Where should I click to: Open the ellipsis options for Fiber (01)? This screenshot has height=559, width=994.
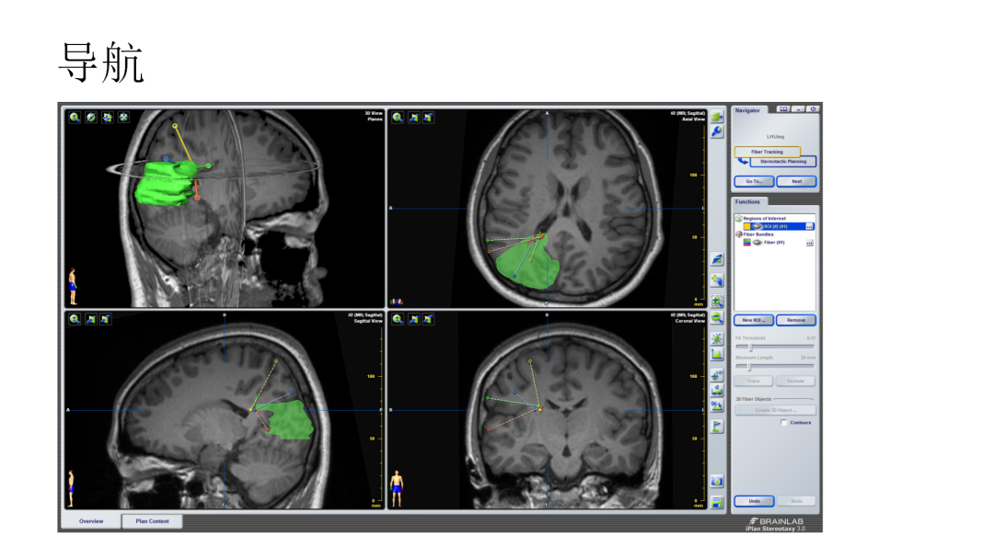[x=810, y=243]
